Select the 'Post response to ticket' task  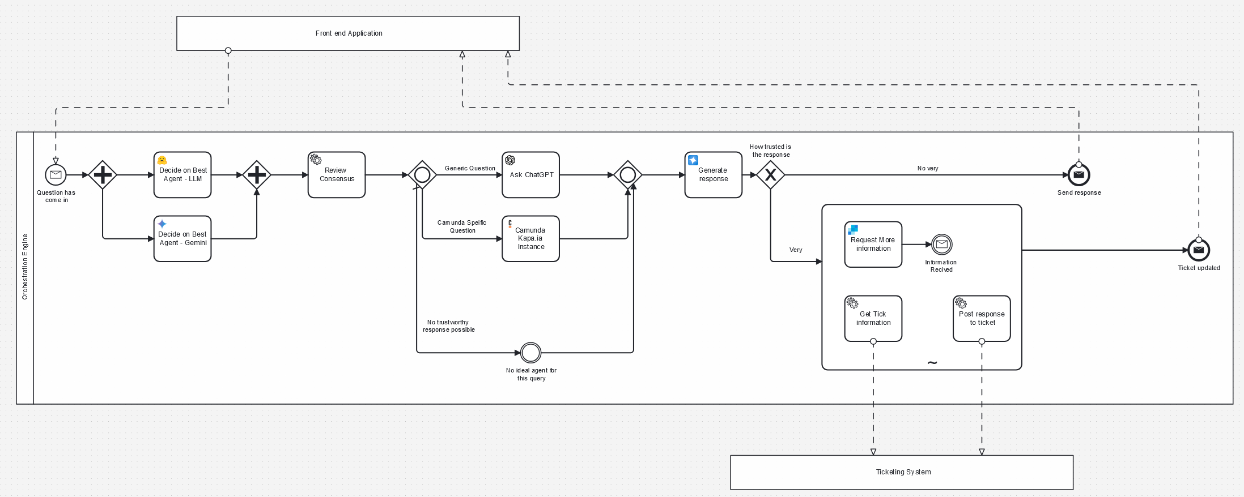click(982, 319)
